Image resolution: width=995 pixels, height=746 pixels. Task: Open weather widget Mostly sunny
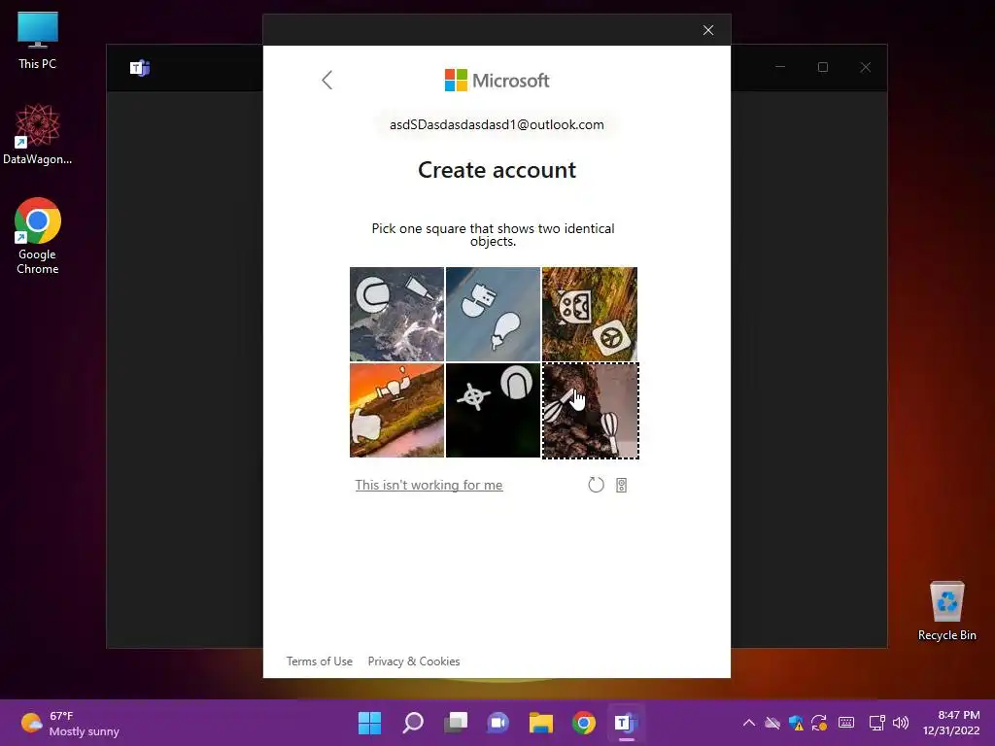tap(70, 723)
